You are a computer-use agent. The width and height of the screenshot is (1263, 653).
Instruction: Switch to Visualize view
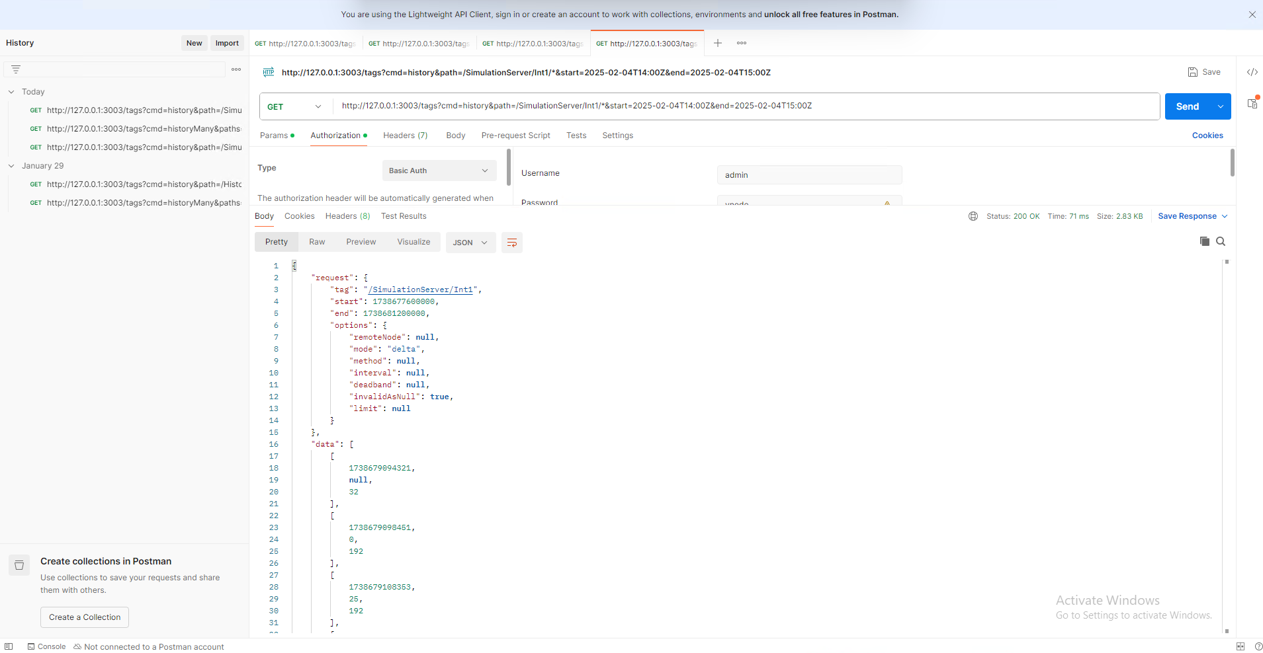(x=414, y=242)
